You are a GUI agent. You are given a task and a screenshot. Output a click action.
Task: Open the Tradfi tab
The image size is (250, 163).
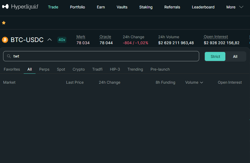tap(97, 69)
